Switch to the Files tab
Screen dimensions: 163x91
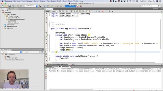click(10, 9)
